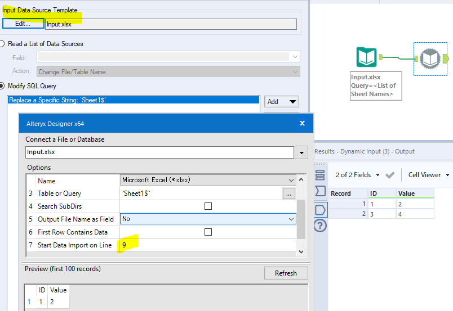Close the Alteryx Designer x64 dialog
This screenshot has height=311, width=453.
(302, 123)
